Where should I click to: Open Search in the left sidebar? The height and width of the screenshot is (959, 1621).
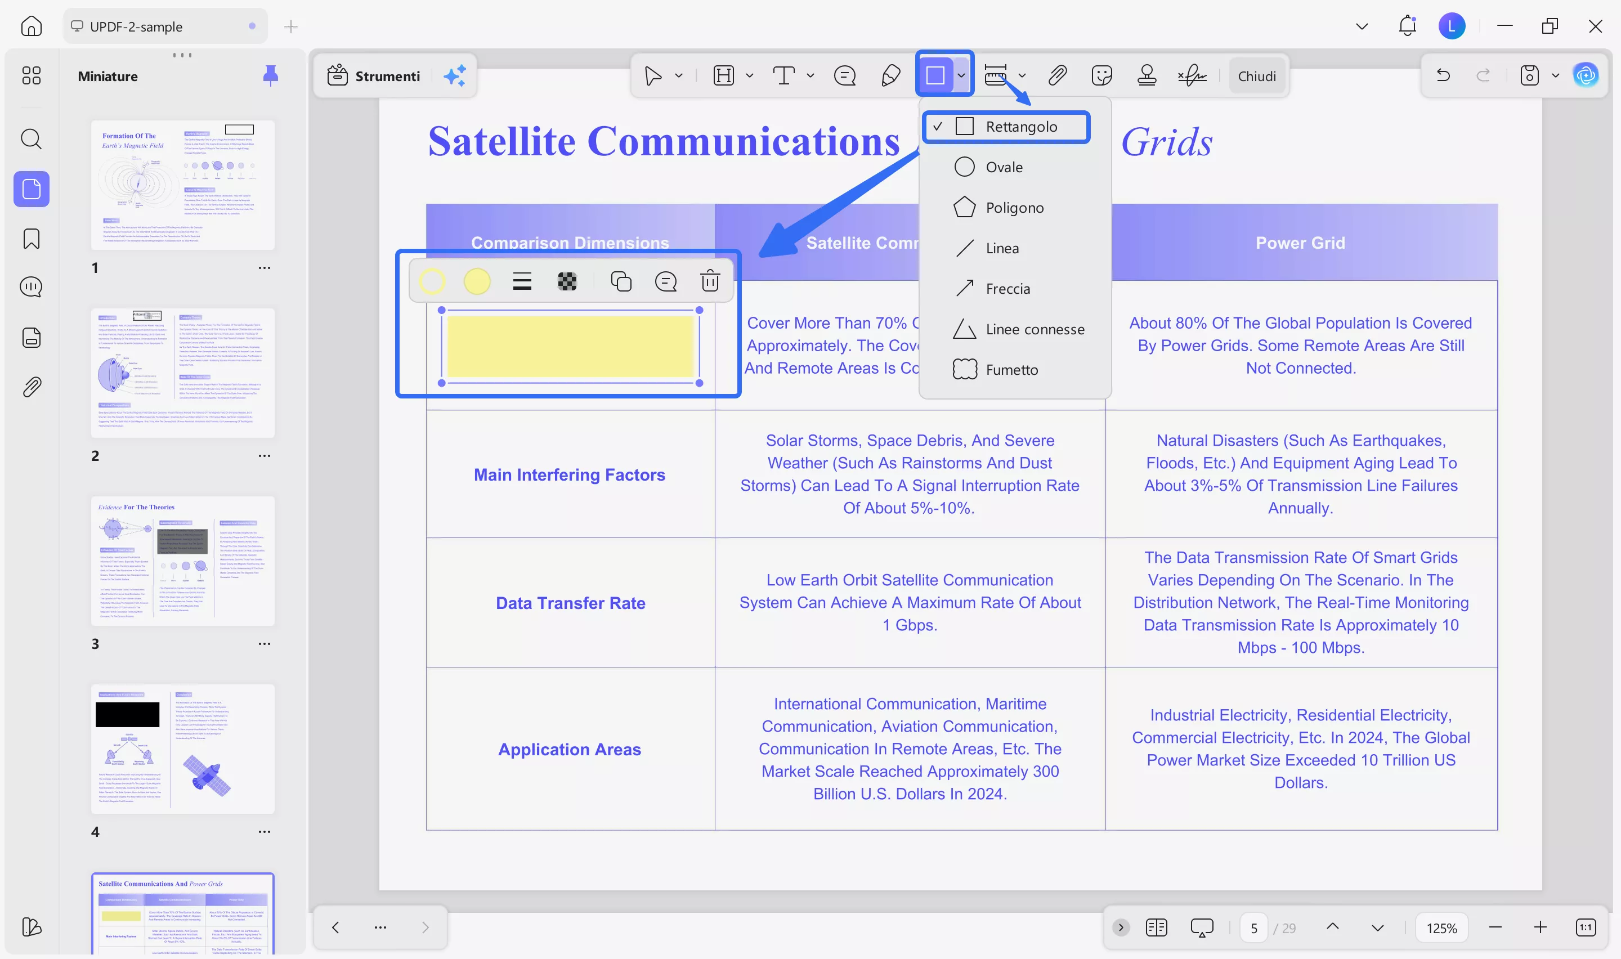tap(30, 139)
